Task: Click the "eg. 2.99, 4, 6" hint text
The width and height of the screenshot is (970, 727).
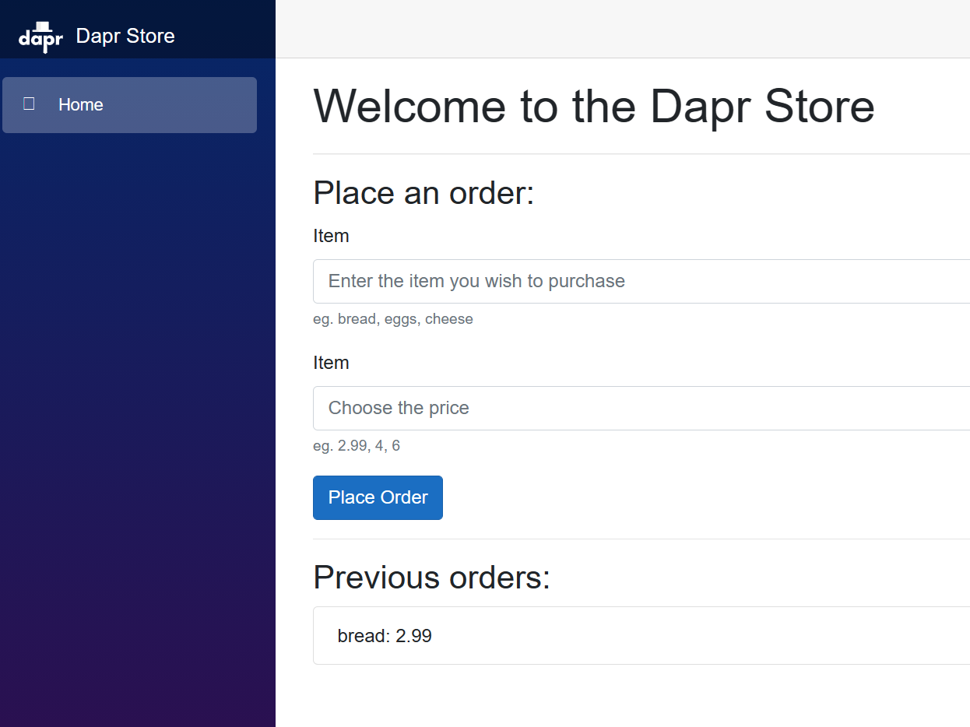Action: pyautogui.click(x=357, y=446)
